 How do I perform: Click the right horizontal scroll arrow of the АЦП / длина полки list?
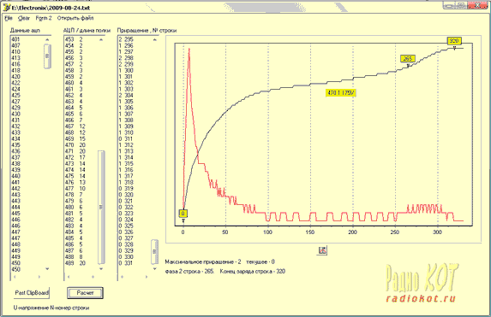[x=93, y=277]
